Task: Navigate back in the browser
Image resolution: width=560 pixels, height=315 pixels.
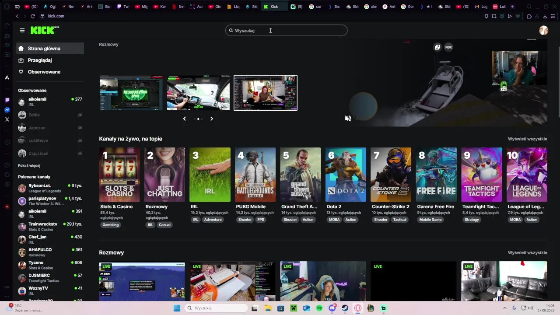Action: pyautogui.click(x=17, y=16)
